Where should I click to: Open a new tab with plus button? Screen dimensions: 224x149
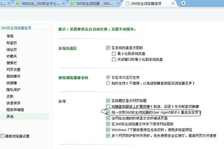click(183, 3)
